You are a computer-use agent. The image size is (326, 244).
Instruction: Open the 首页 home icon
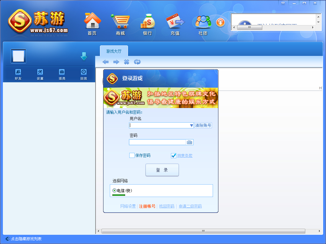click(x=92, y=21)
